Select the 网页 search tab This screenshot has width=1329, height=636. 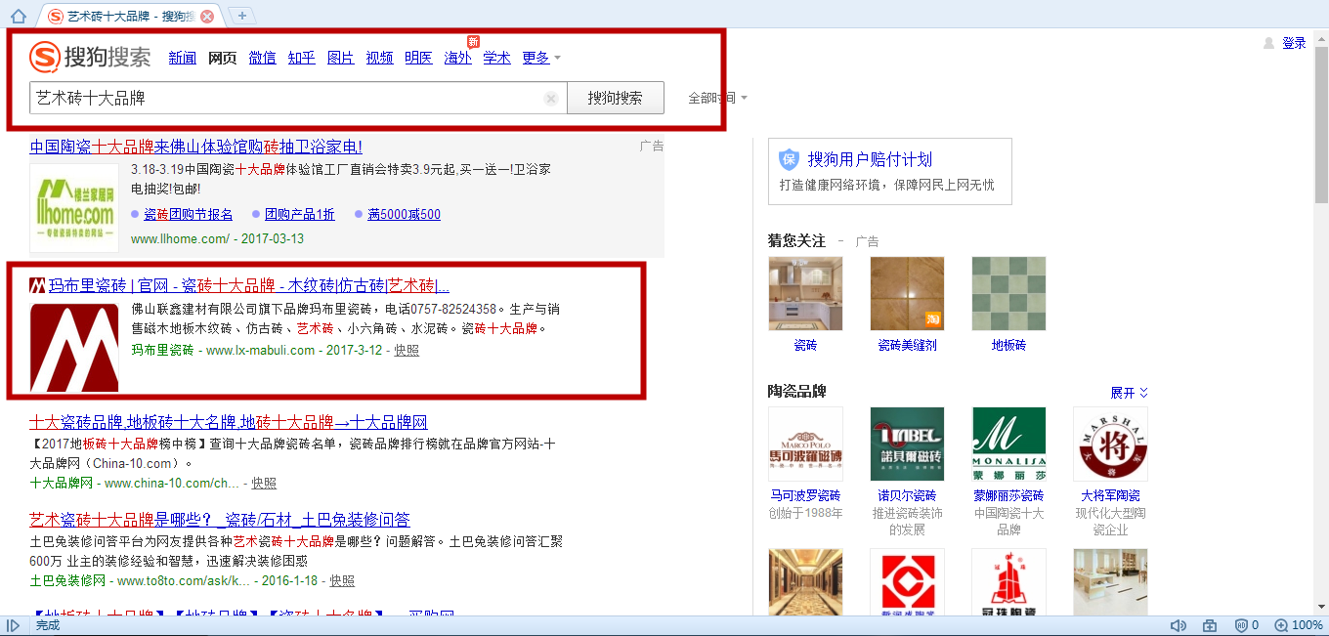pyautogui.click(x=223, y=58)
